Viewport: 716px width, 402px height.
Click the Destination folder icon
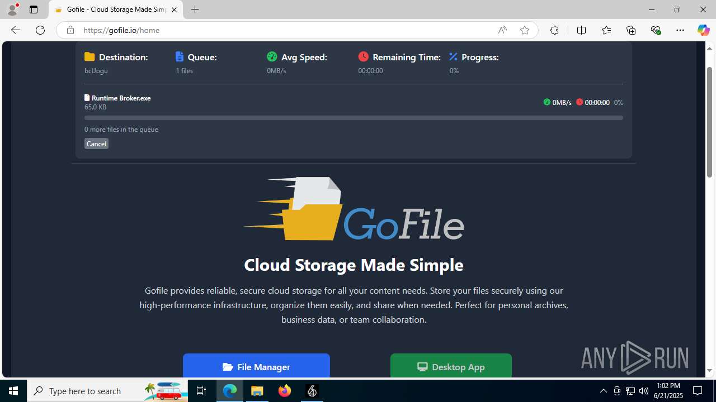click(x=89, y=56)
